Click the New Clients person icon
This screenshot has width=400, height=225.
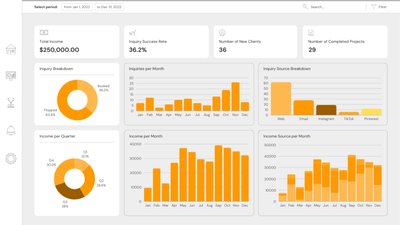pyautogui.click(x=222, y=33)
